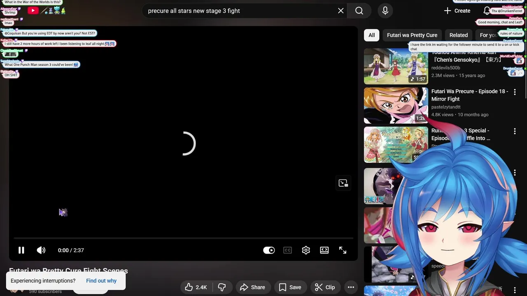Open more actions beside the Clip button
Viewport: 527px width, 296px height.
click(351, 287)
